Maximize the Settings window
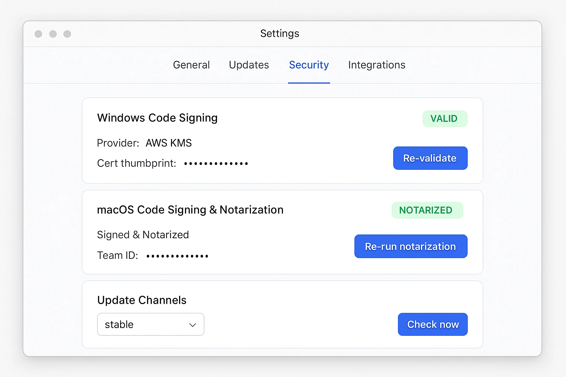566x377 pixels. coord(67,34)
